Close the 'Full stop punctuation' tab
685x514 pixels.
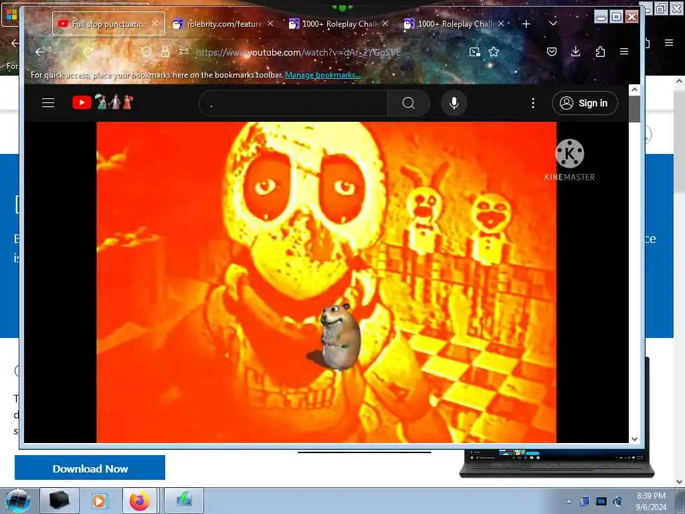[x=155, y=23]
